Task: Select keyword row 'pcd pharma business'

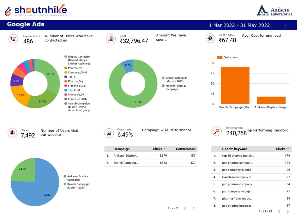Action: pyautogui.click(x=251, y=206)
